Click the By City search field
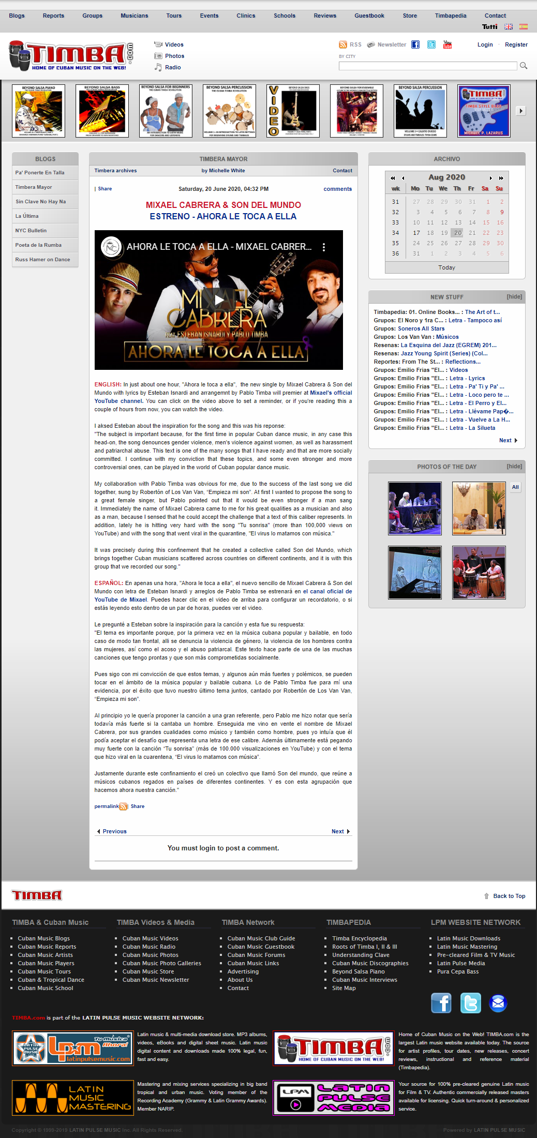This screenshot has width=537, height=1138. click(x=428, y=66)
